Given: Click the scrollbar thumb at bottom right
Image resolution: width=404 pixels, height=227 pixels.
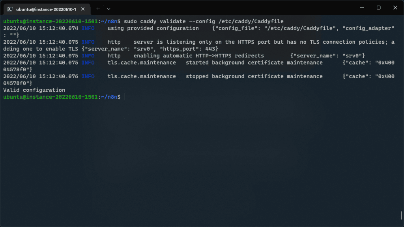Looking at the screenshot, I should (x=401, y=215).
